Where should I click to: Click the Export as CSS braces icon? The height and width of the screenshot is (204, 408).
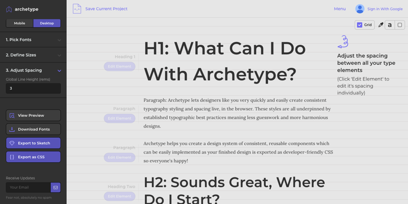12,157
